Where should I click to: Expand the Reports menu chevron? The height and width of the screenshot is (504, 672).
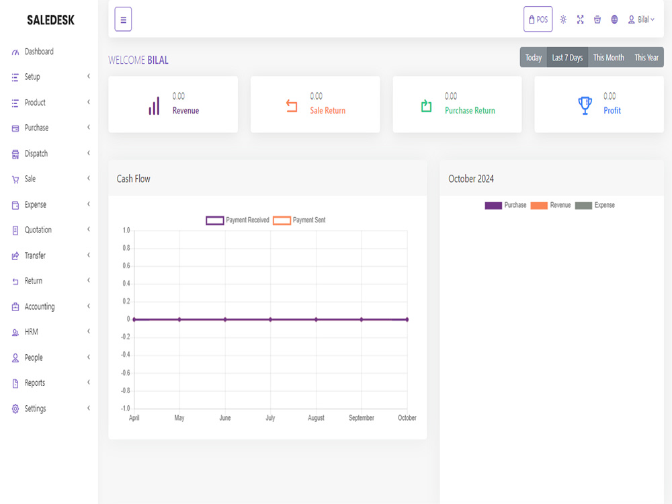pos(89,382)
